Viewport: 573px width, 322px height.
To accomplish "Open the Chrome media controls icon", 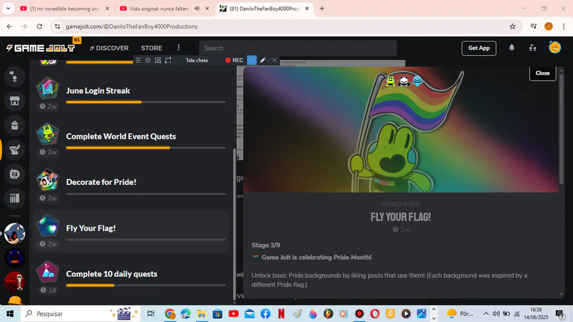I will [x=534, y=26].
